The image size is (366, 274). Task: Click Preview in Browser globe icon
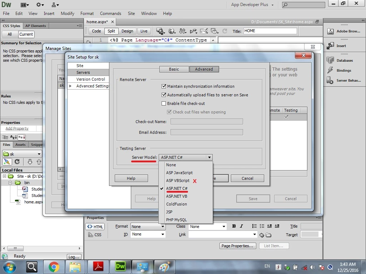tap(172, 31)
